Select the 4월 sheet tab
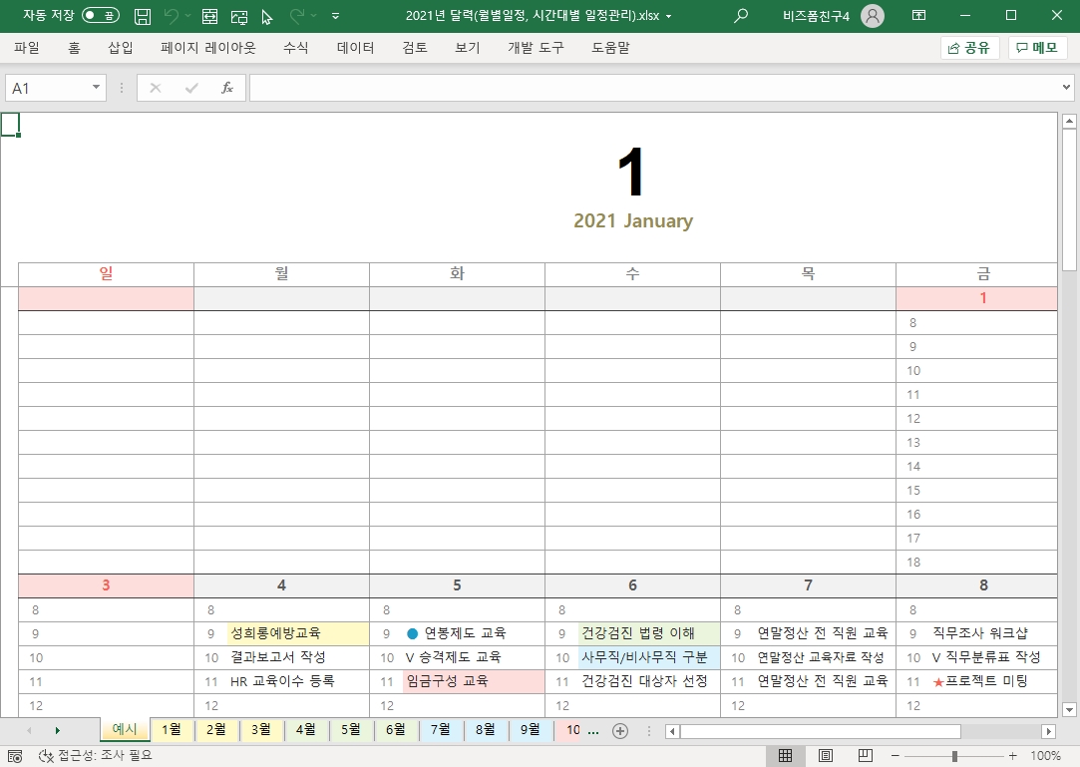Viewport: 1080px width, 767px height. [x=306, y=729]
